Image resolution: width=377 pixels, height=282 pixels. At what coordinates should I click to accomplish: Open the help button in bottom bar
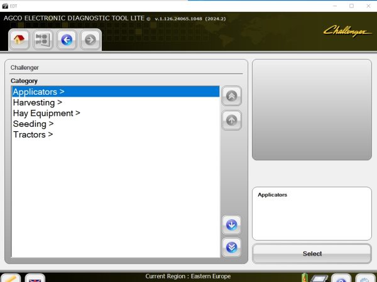[x=341, y=278]
